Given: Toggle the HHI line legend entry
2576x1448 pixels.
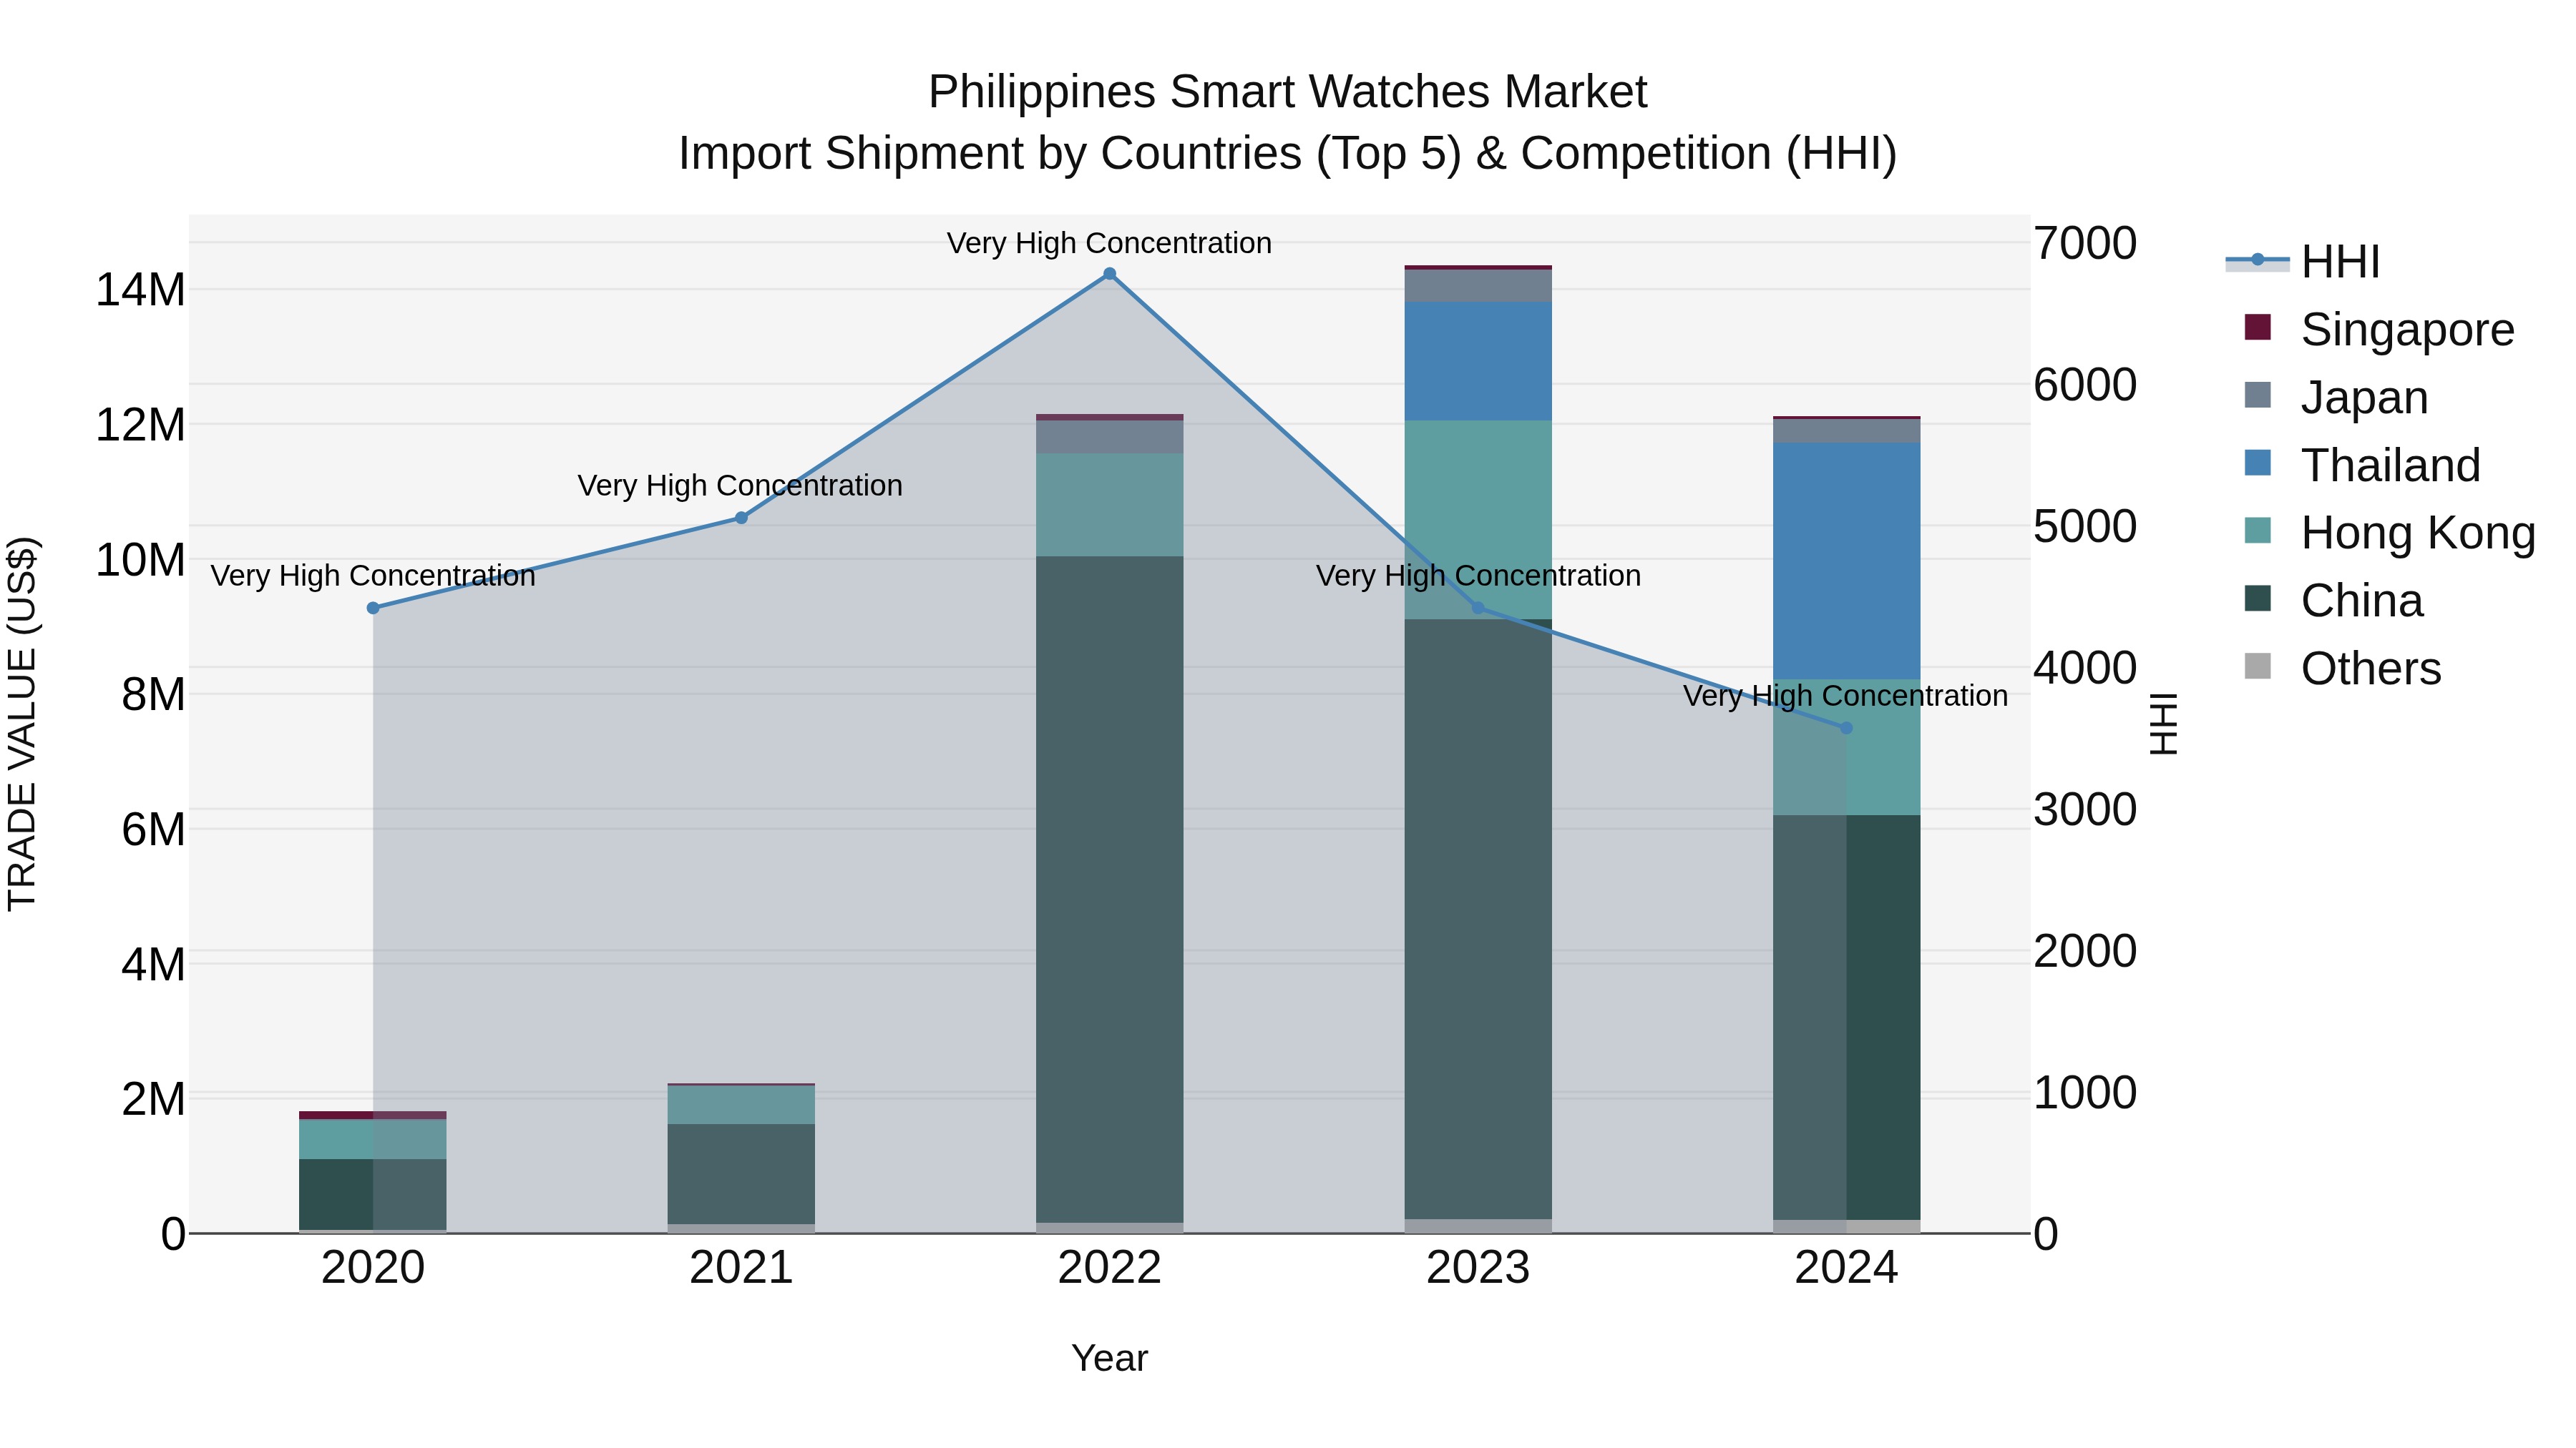Looking at the screenshot, I should coord(2303,263).
